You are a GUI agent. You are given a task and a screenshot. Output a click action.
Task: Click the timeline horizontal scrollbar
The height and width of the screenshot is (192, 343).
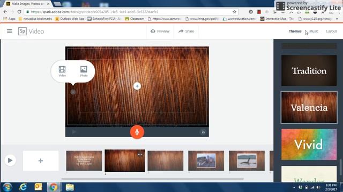tap(152, 179)
